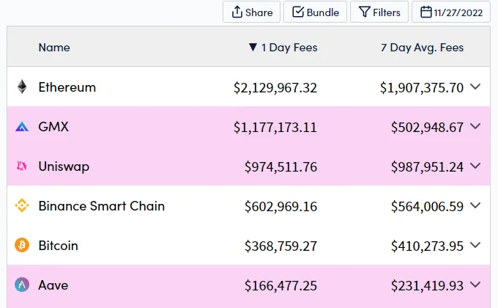The image size is (498, 308).
Task: Expand the Binance Smart Chain row chevron
Action: (x=475, y=205)
